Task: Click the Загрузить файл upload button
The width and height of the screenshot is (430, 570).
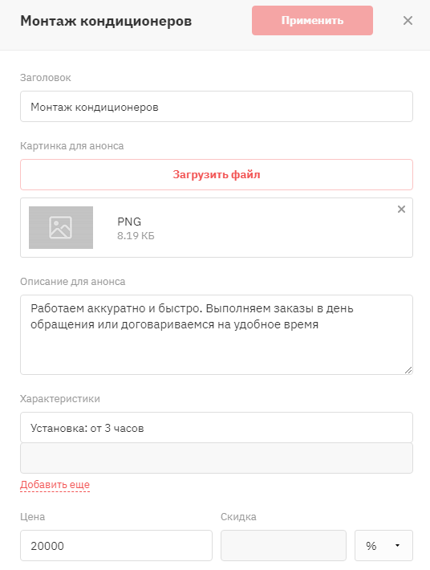Action: (217, 174)
